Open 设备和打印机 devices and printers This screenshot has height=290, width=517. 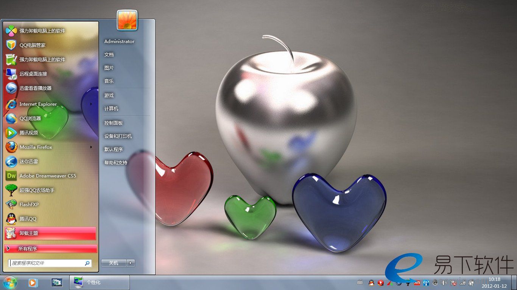tap(118, 136)
